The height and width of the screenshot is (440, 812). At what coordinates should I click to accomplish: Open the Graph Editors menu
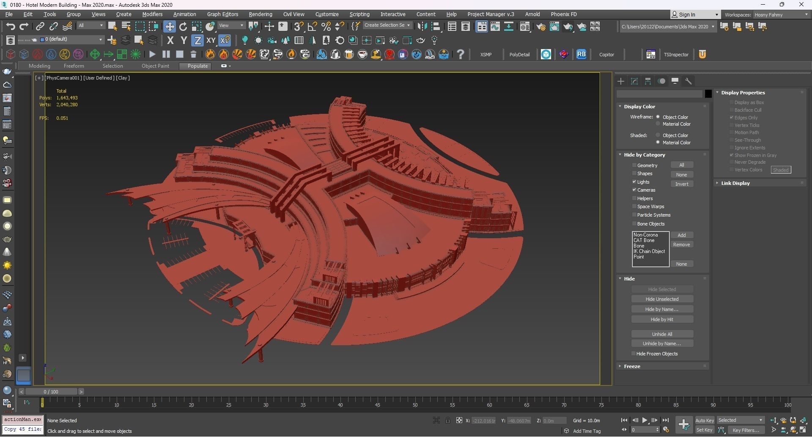tap(222, 14)
